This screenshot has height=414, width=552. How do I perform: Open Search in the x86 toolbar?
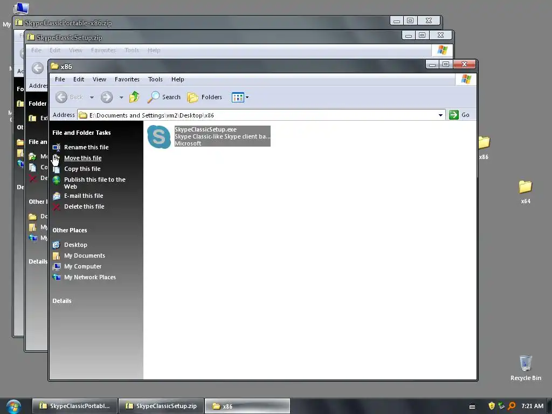pyautogui.click(x=164, y=97)
